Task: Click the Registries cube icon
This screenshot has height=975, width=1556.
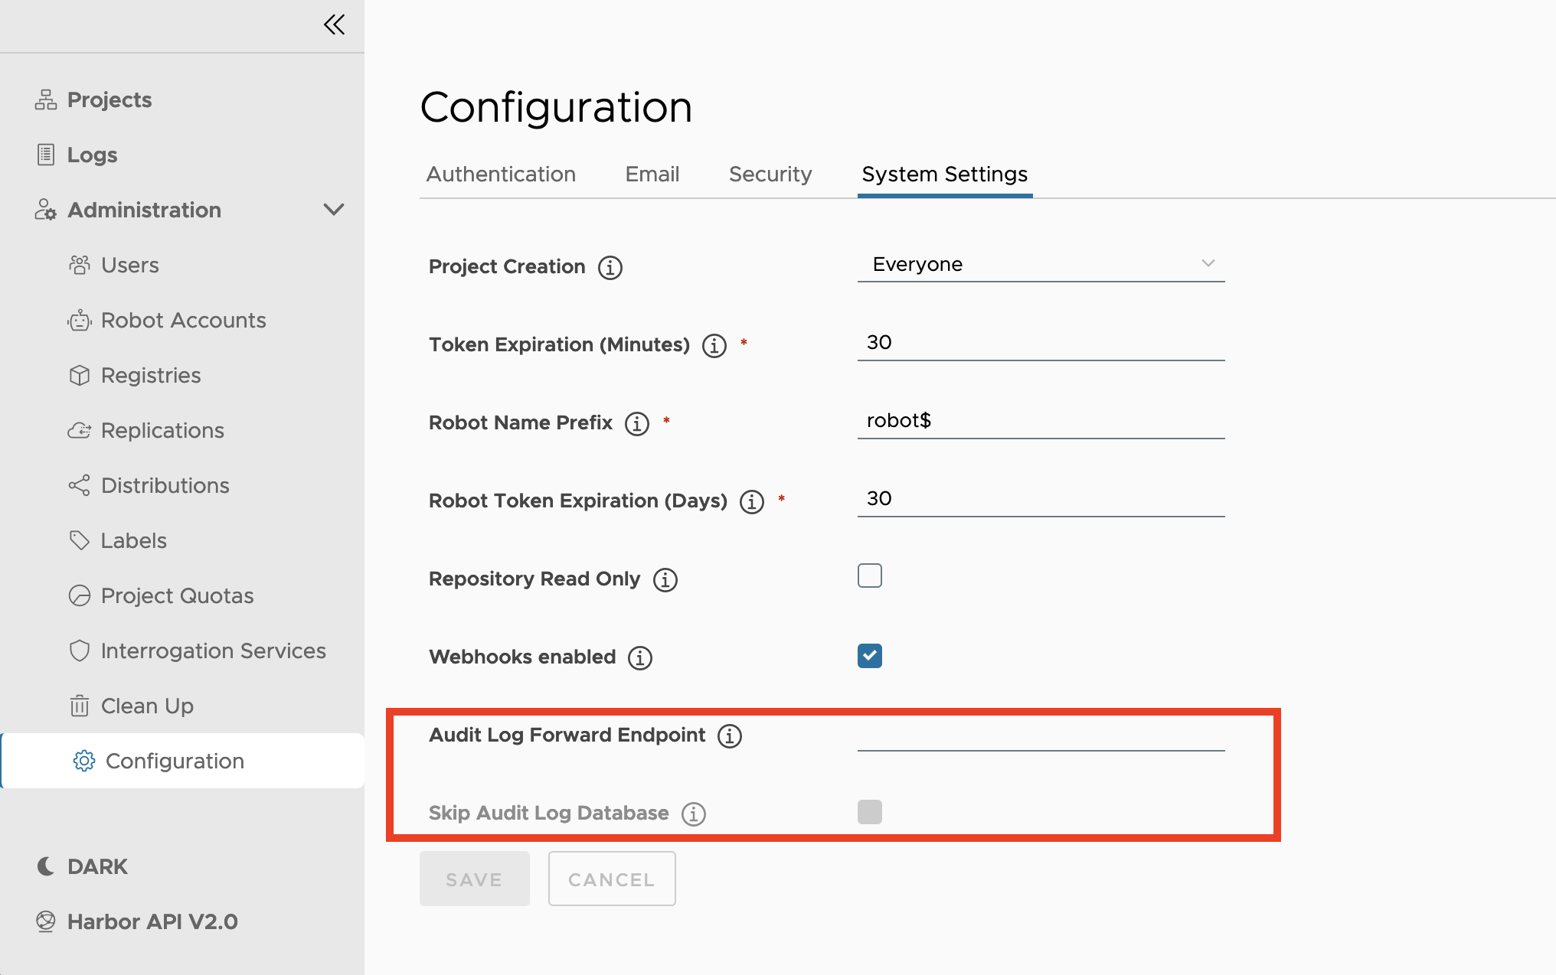Action: (x=80, y=375)
